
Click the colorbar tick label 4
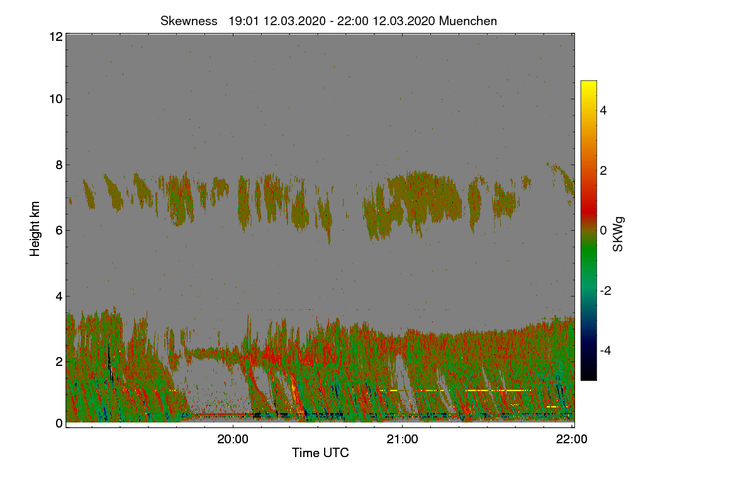[x=604, y=110]
